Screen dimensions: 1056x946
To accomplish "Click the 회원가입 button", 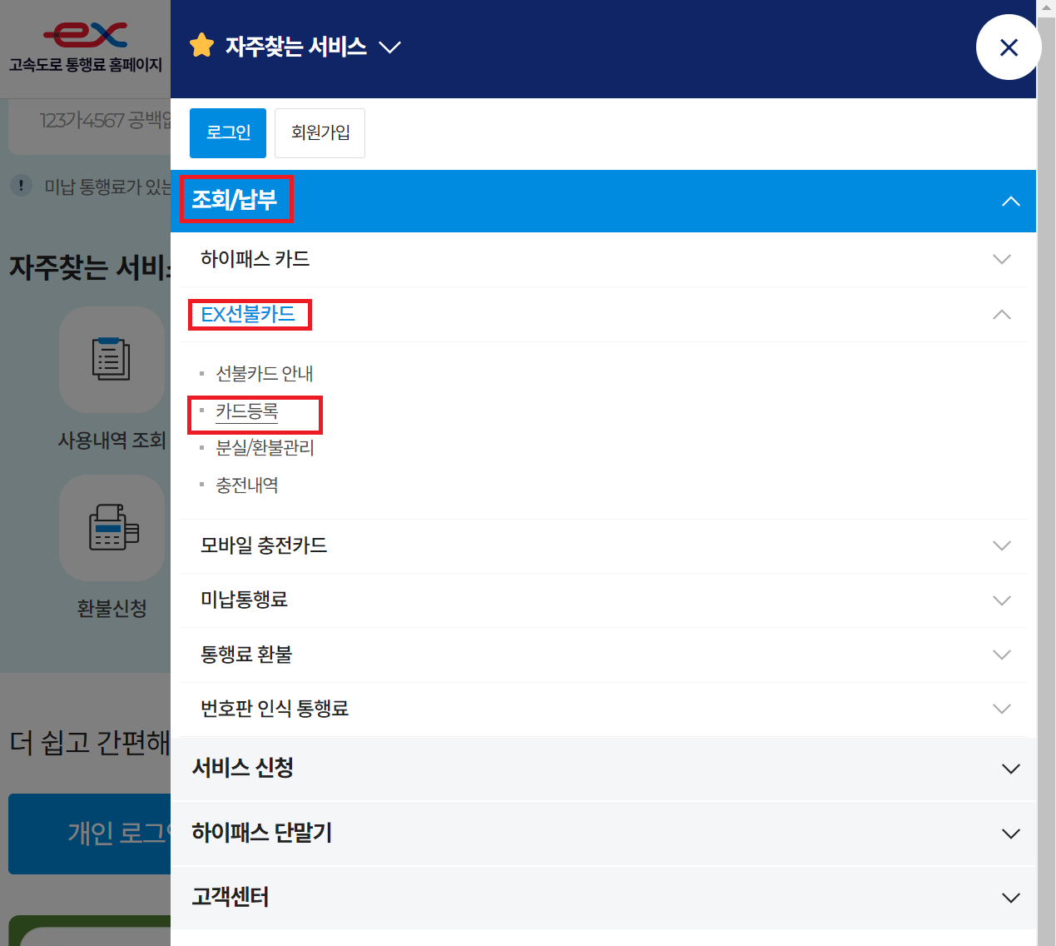I will (320, 133).
